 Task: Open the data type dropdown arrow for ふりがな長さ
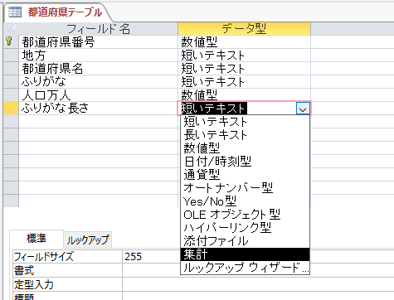coord(303,109)
